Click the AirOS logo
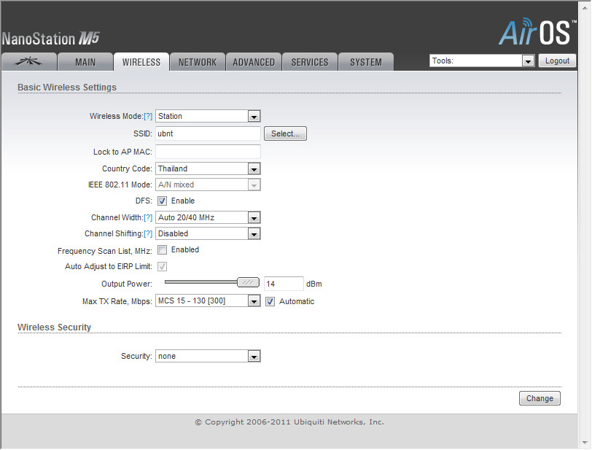 click(537, 32)
